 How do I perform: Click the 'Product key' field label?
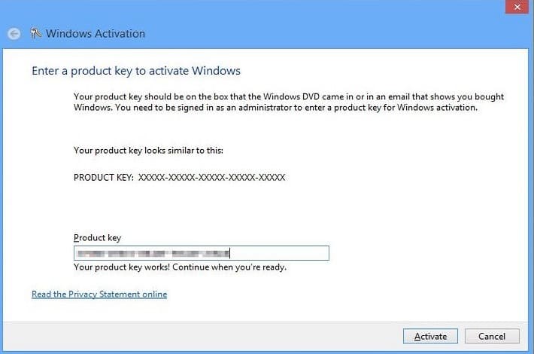point(97,238)
